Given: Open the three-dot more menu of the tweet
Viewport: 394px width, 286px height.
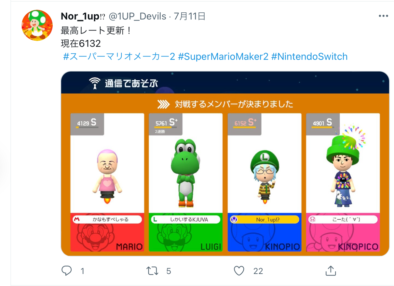Looking at the screenshot, I should pyautogui.click(x=384, y=16).
